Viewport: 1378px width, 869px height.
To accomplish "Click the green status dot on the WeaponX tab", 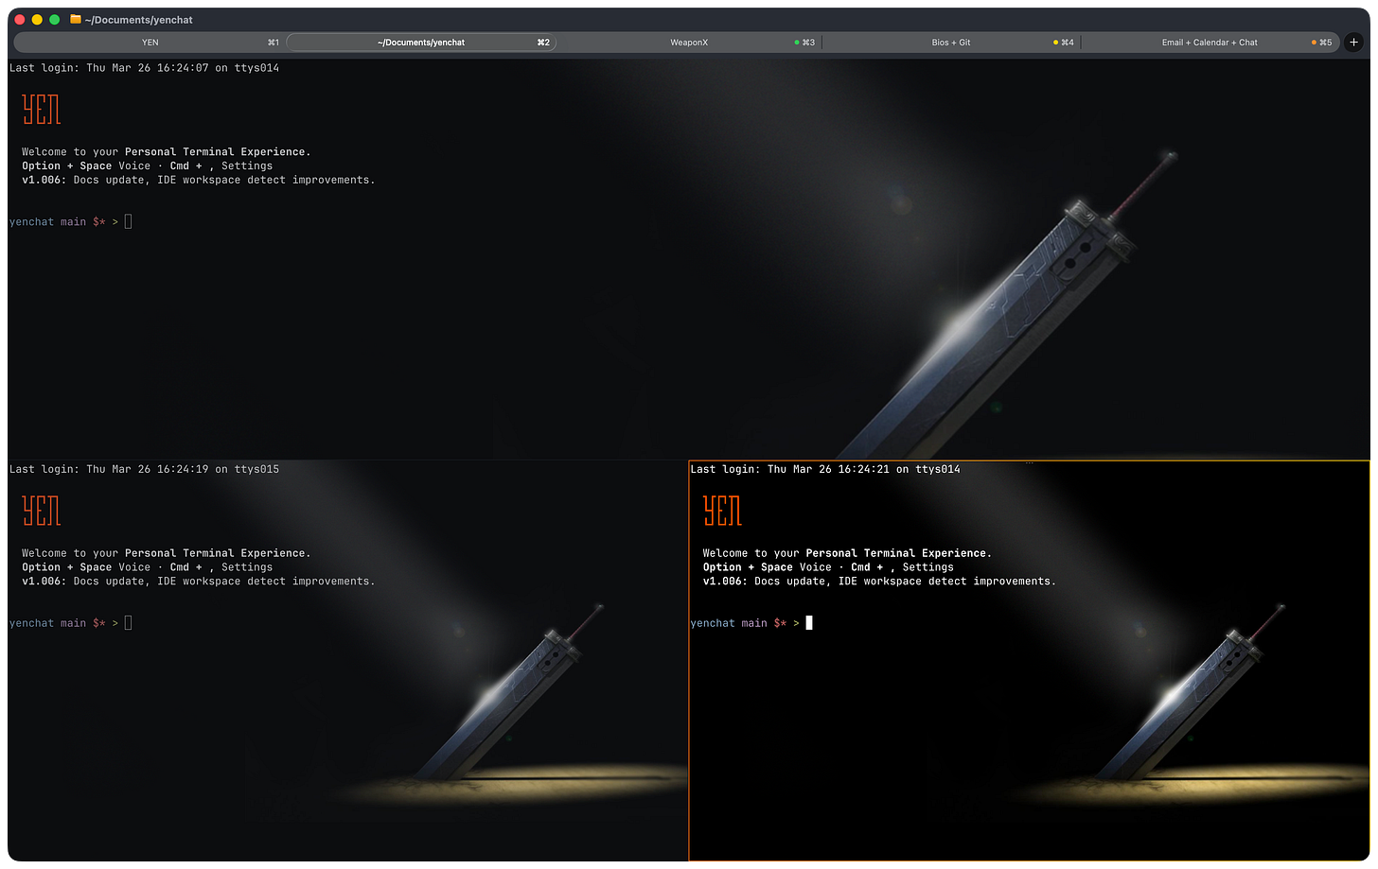I will coord(797,43).
